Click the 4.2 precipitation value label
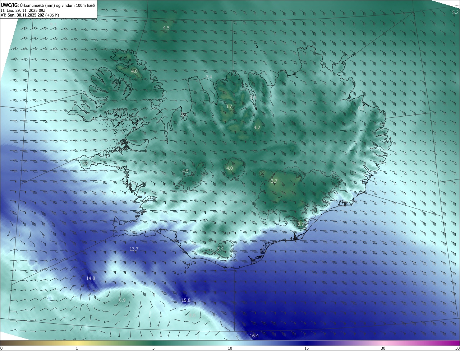Screen dimensions: 460x351 pyautogui.click(x=257, y=127)
